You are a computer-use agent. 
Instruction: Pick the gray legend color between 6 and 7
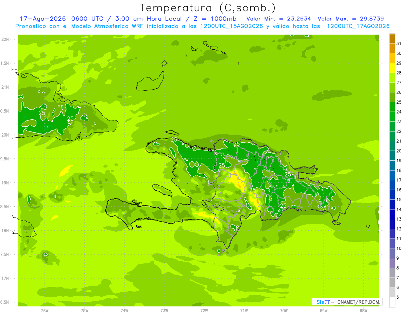pos(392,282)
